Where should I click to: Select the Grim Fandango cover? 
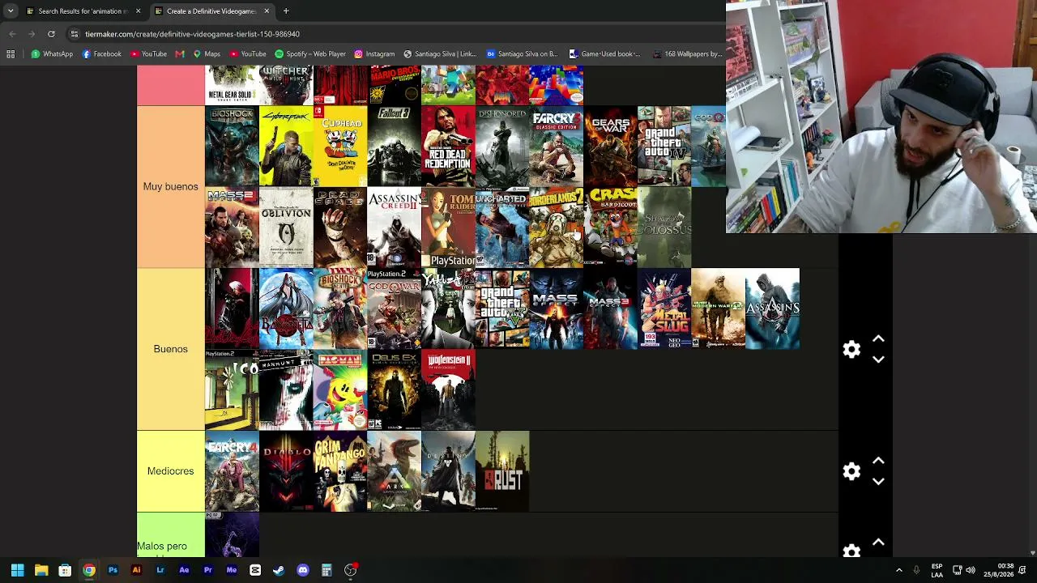(340, 471)
